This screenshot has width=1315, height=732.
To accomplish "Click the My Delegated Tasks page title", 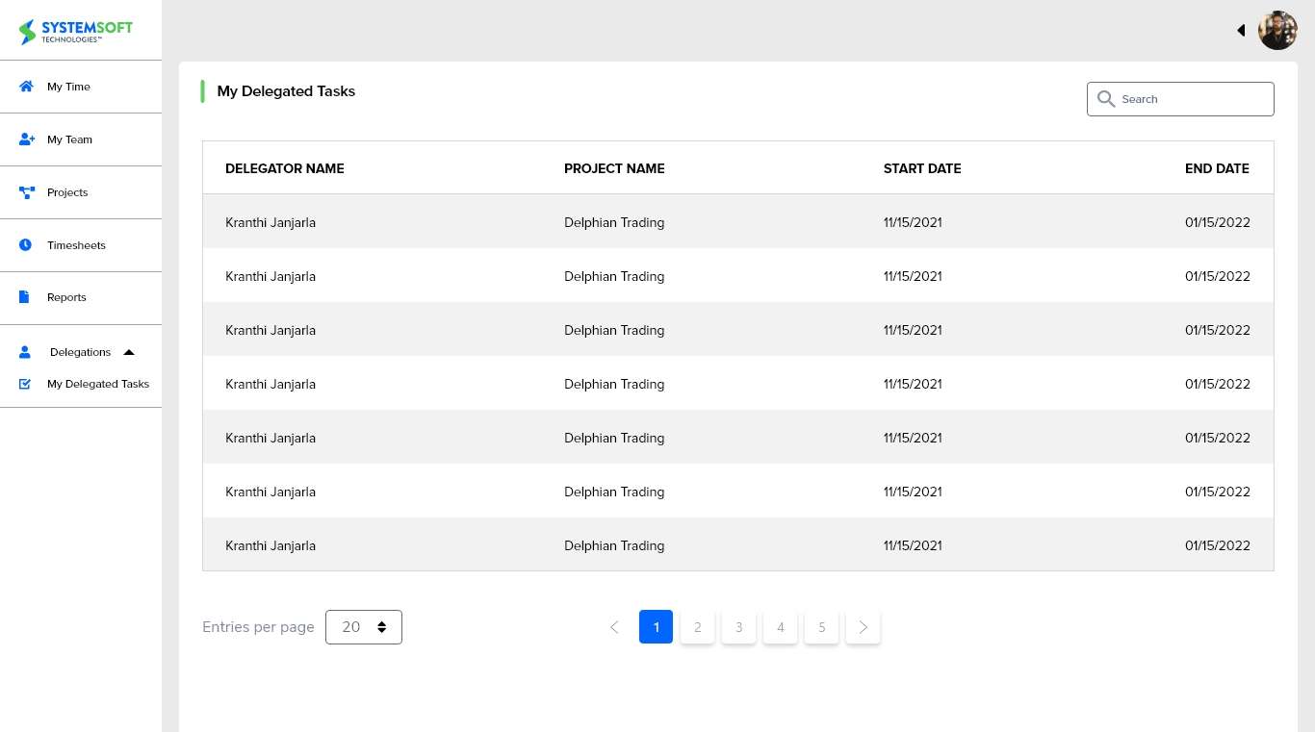I will (x=286, y=91).
